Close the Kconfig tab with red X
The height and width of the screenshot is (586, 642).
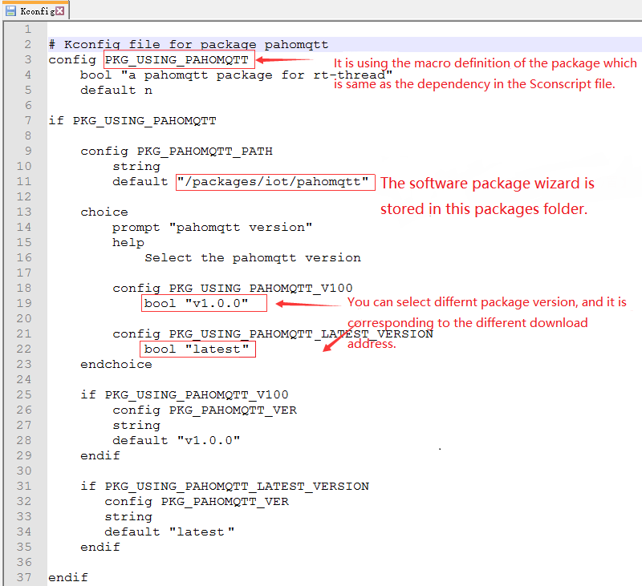(60, 10)
